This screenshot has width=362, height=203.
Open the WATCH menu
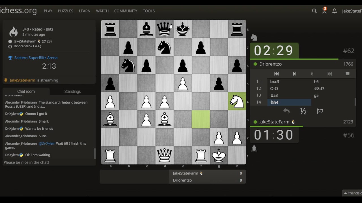click(x=102, y=11)
